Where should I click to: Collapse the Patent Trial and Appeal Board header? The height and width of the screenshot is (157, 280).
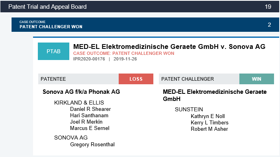tap(140, 7)
